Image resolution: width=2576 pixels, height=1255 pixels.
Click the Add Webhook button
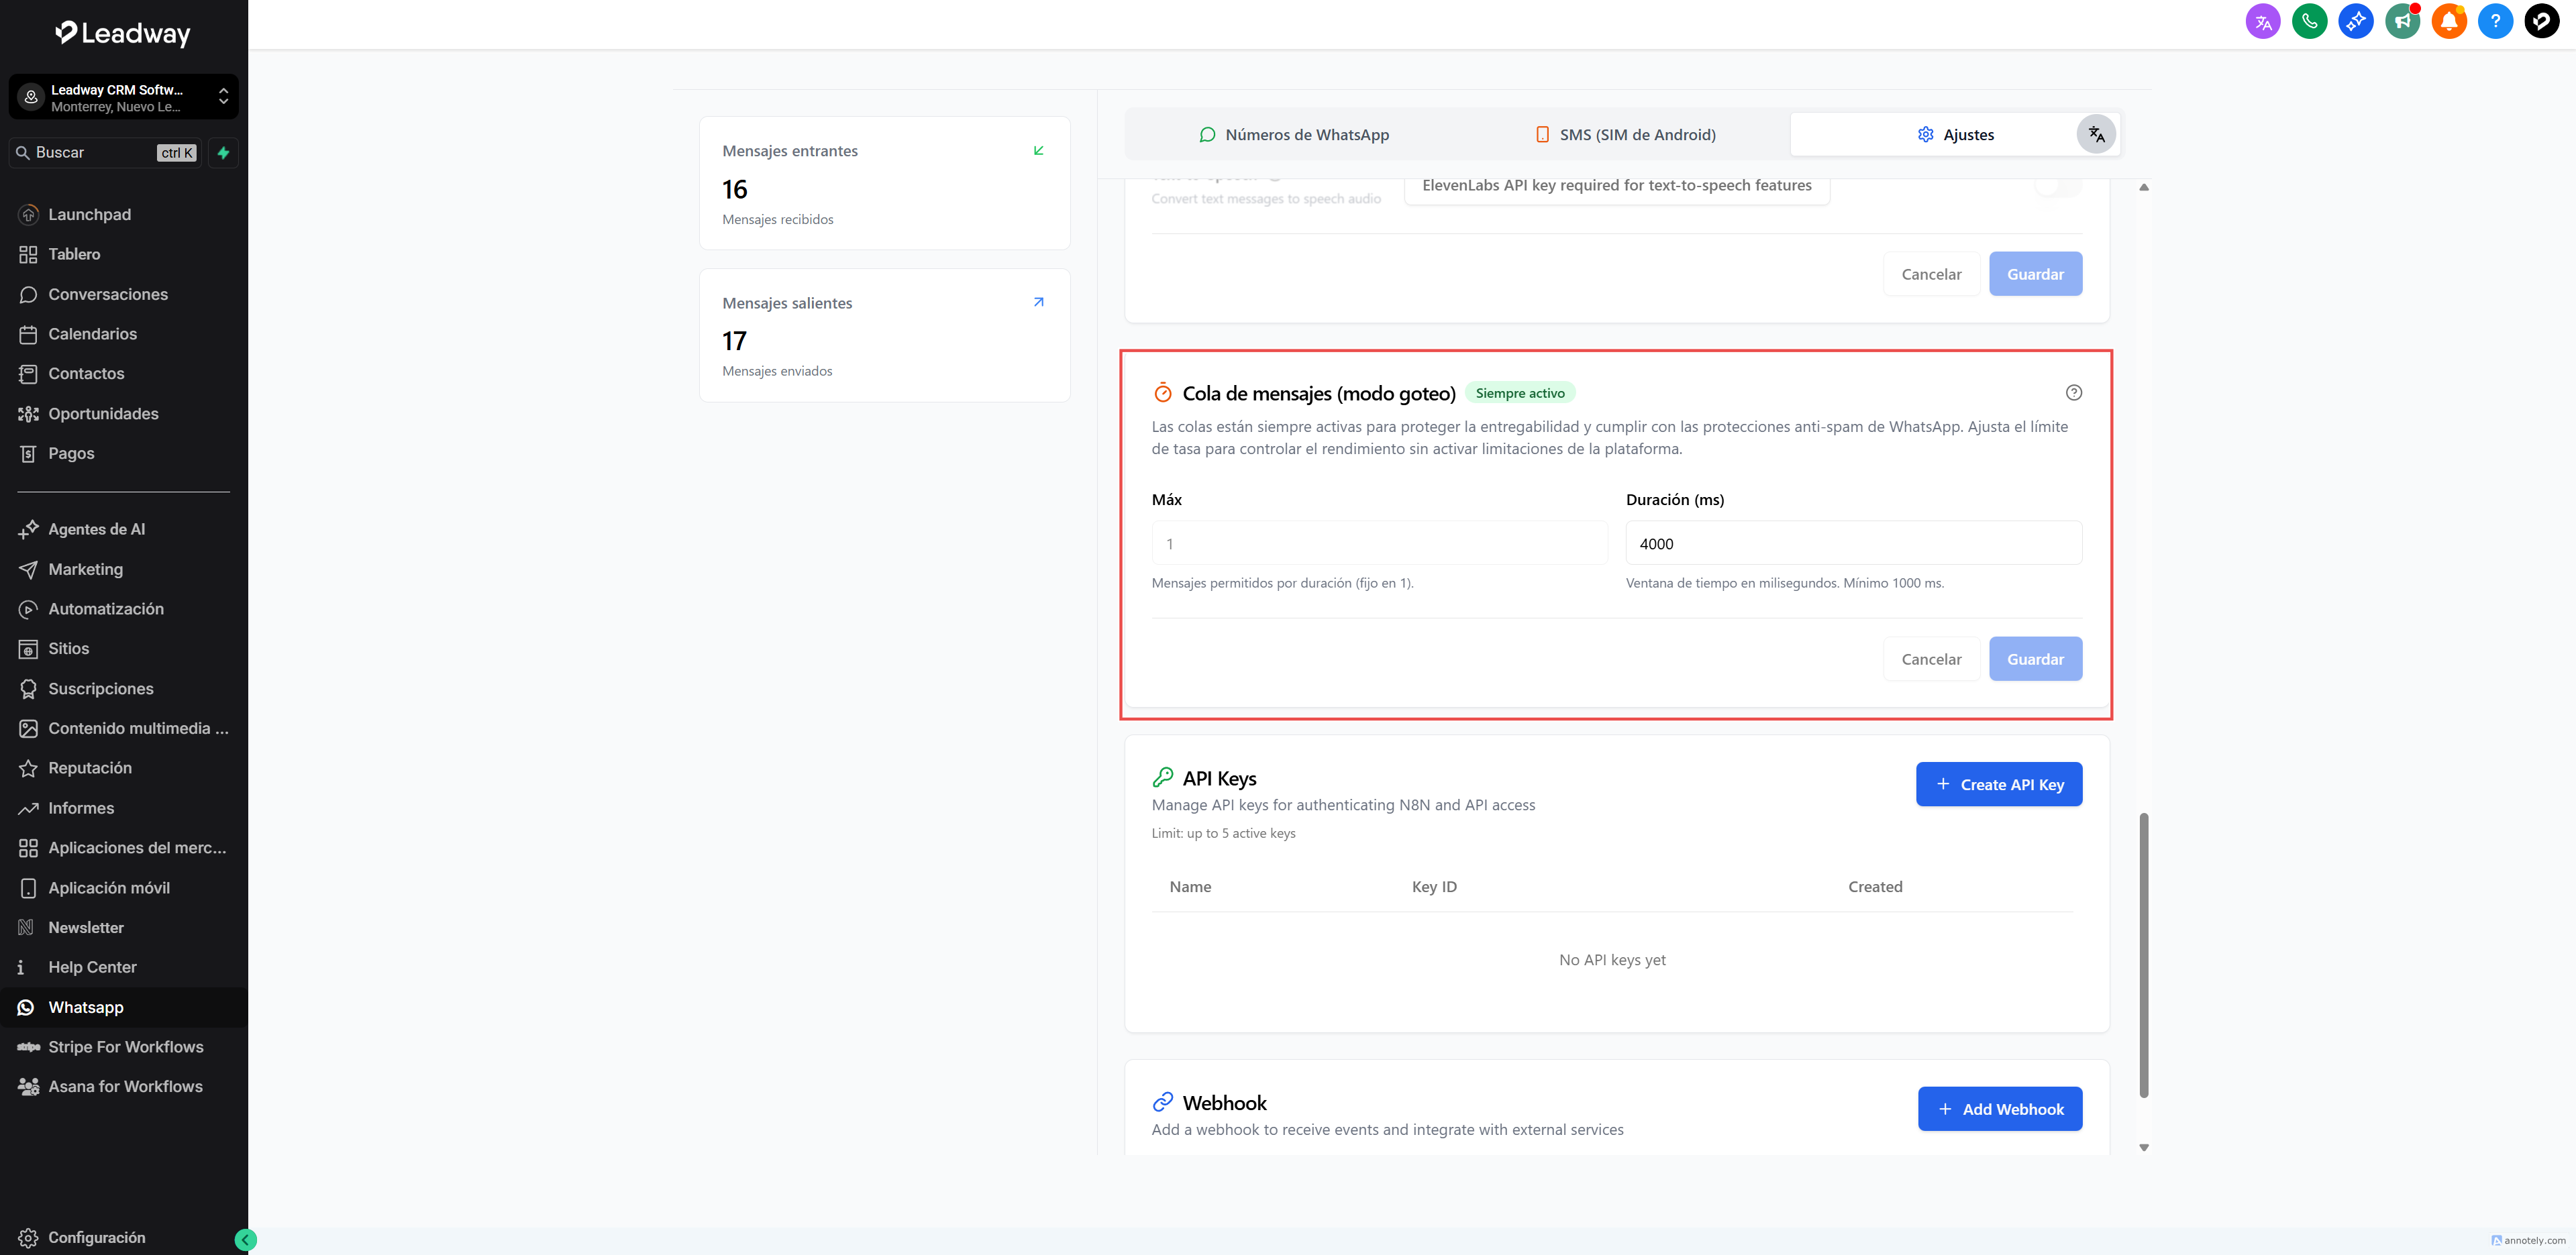click(1999, 1109)
